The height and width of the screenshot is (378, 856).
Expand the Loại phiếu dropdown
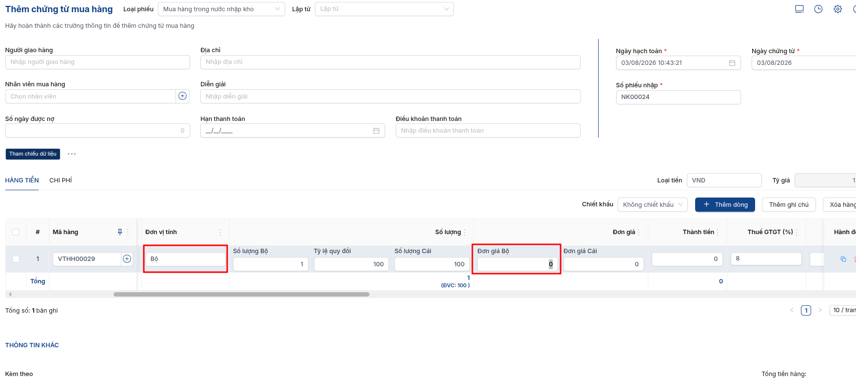221,9
